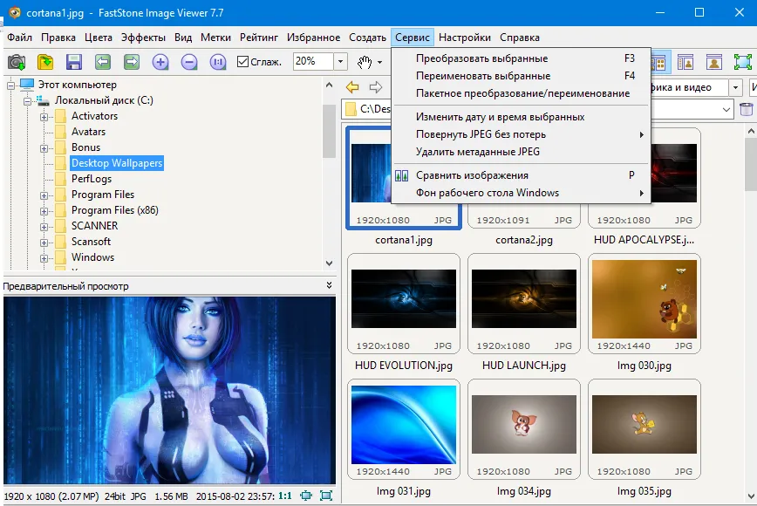The image size is (757, 506).
Task: Collapse the Предварительный просмотр preview panel chevron
Action: [330, 285]
